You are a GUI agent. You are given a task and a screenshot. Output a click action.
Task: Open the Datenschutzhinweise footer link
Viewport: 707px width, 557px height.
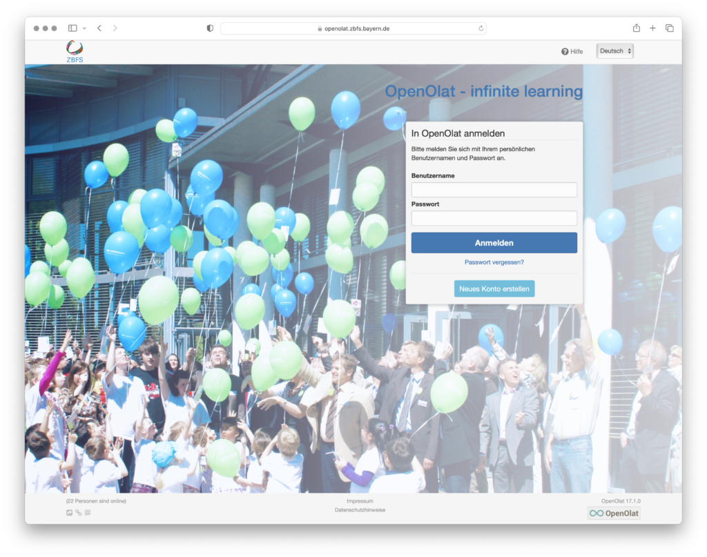[360, 510]
